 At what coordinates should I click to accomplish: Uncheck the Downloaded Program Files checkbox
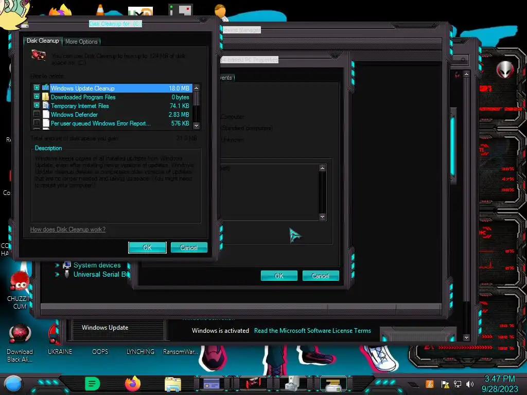point(37,97)
